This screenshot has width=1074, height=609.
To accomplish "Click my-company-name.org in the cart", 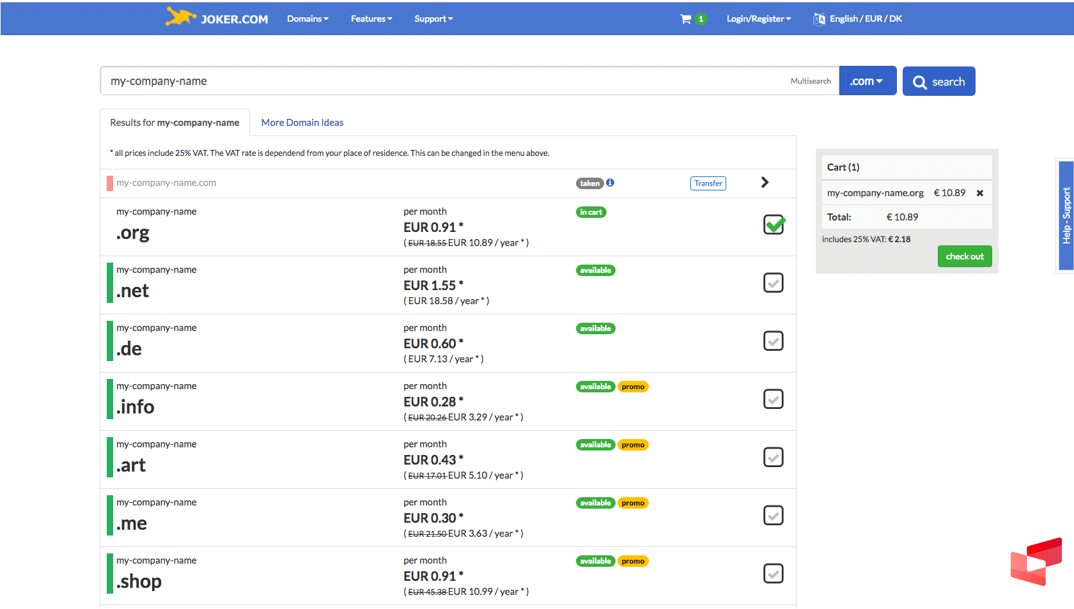I will click(875, 193).
